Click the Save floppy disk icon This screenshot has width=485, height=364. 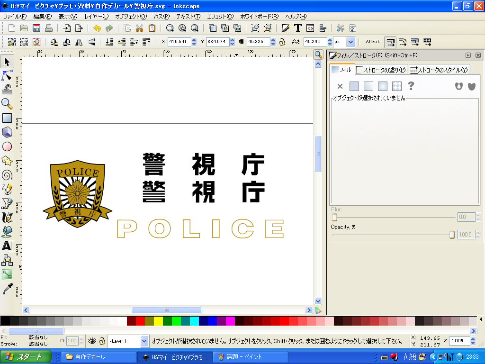click(x=36, y=28)
